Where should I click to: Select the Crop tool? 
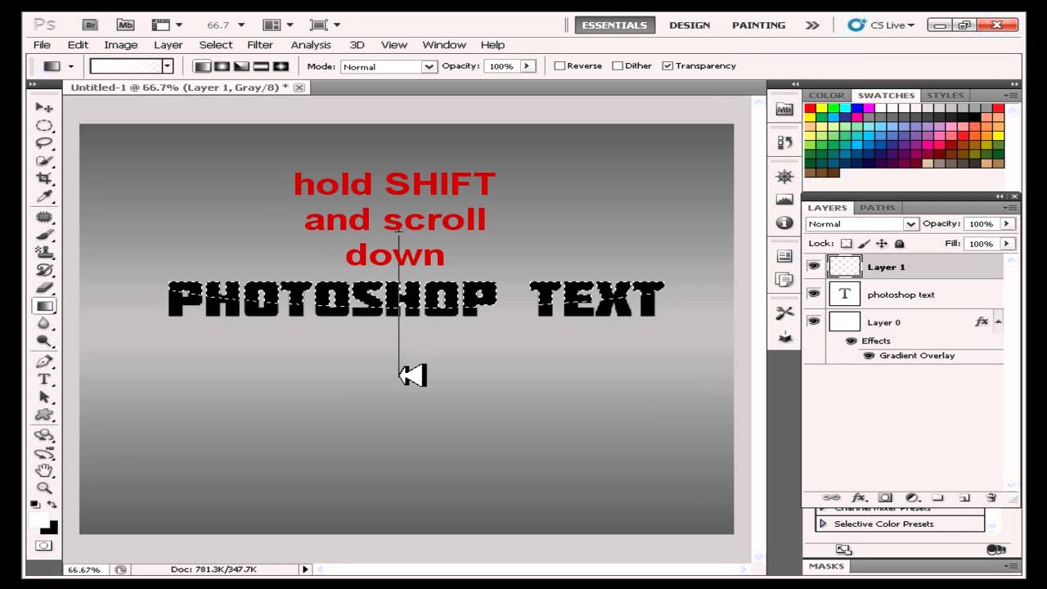[x=44, y=179]
